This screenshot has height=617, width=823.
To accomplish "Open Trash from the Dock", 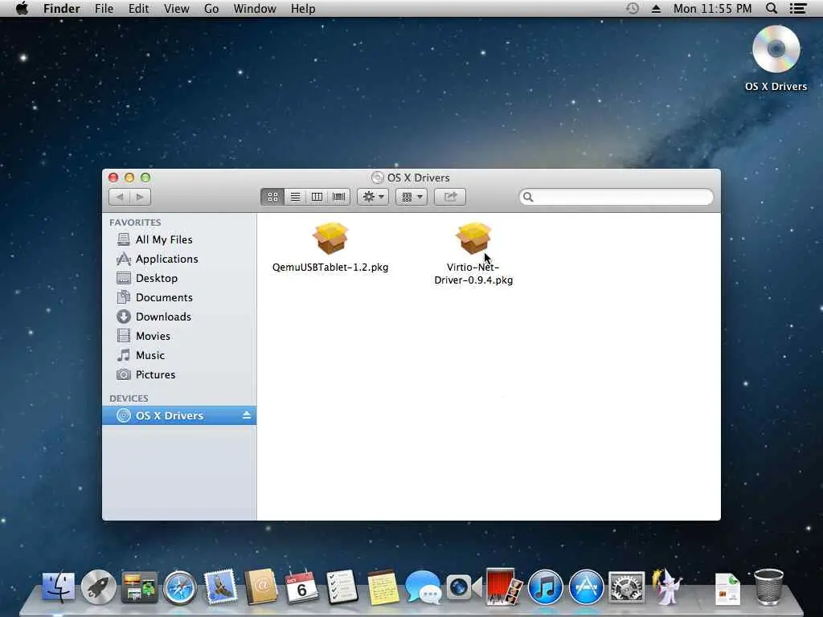I will pyautogui.click(x=768, y=586).
